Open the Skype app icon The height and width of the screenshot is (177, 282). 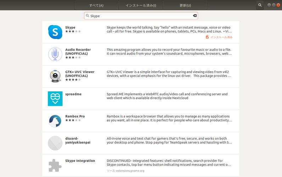pos(55,32)
